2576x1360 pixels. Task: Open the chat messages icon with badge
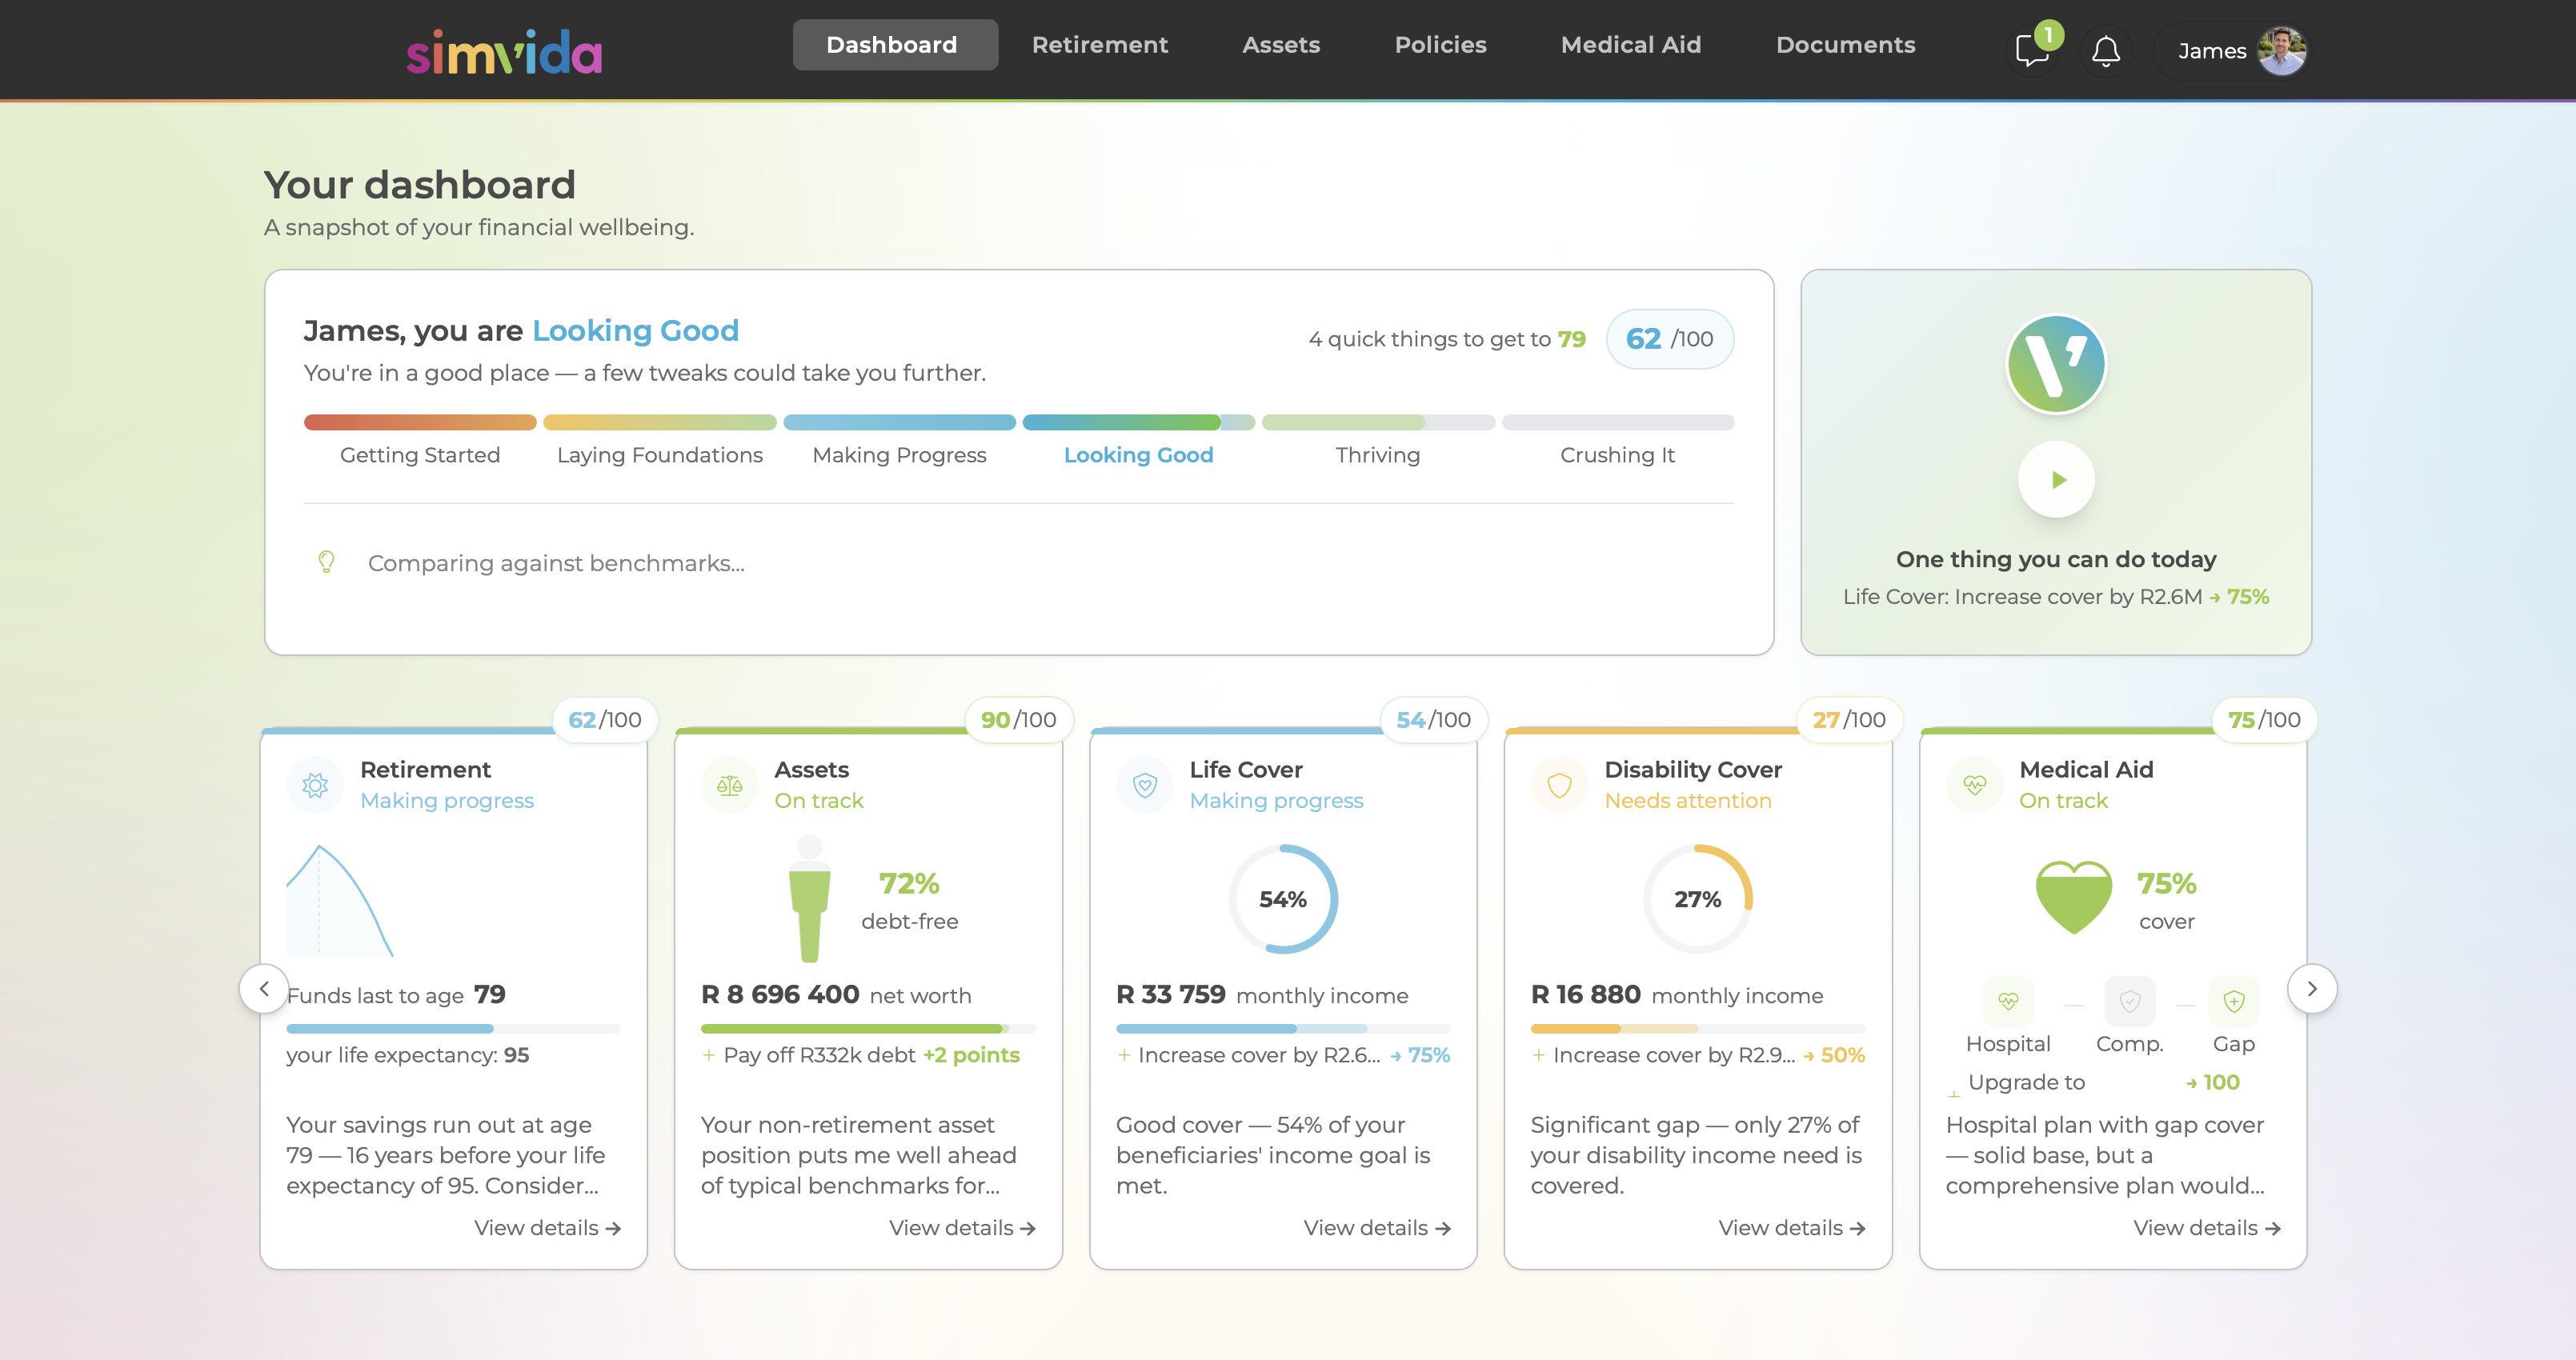click(2034, 48)
